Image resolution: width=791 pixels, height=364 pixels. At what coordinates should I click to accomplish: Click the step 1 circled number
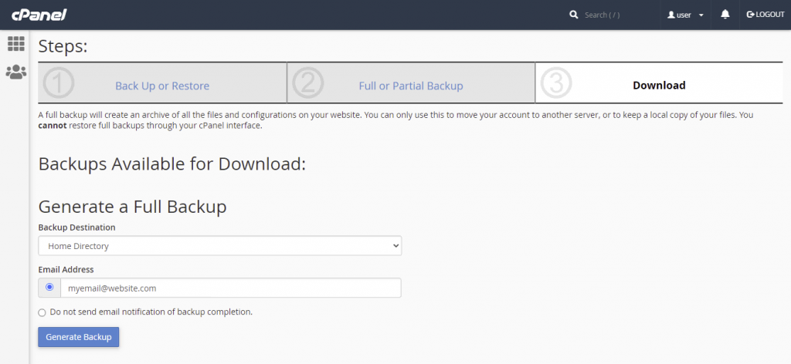59,83
